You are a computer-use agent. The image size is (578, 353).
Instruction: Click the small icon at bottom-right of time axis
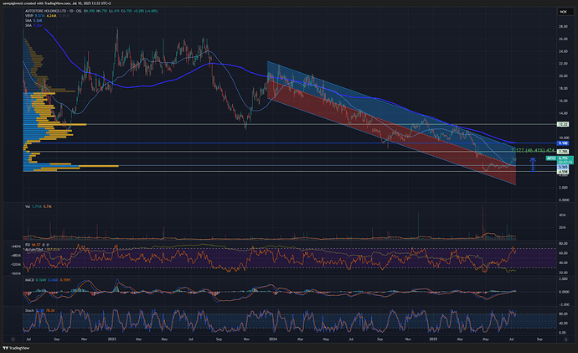click(565, 339)
